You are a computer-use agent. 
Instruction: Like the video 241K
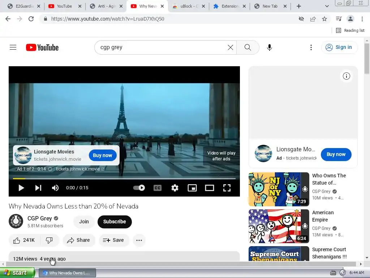25,240
